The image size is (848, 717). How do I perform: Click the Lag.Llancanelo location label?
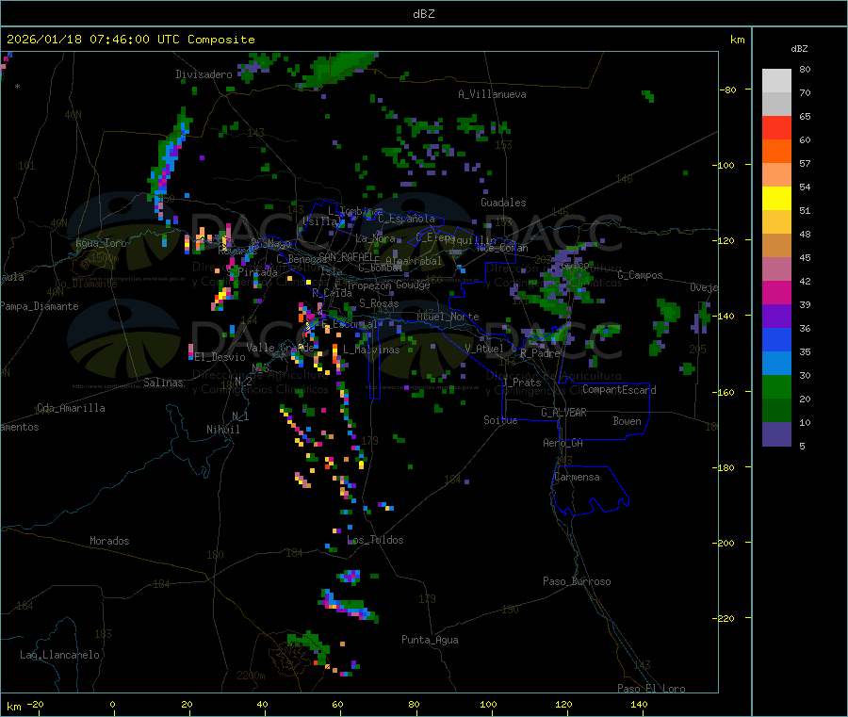60,655
